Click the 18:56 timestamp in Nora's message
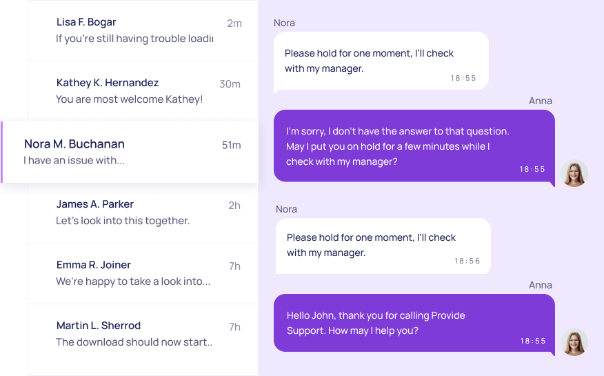This screenshot has width=604, height=376. point(467,261)
